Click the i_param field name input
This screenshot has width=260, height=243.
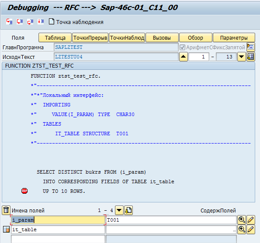58,220
